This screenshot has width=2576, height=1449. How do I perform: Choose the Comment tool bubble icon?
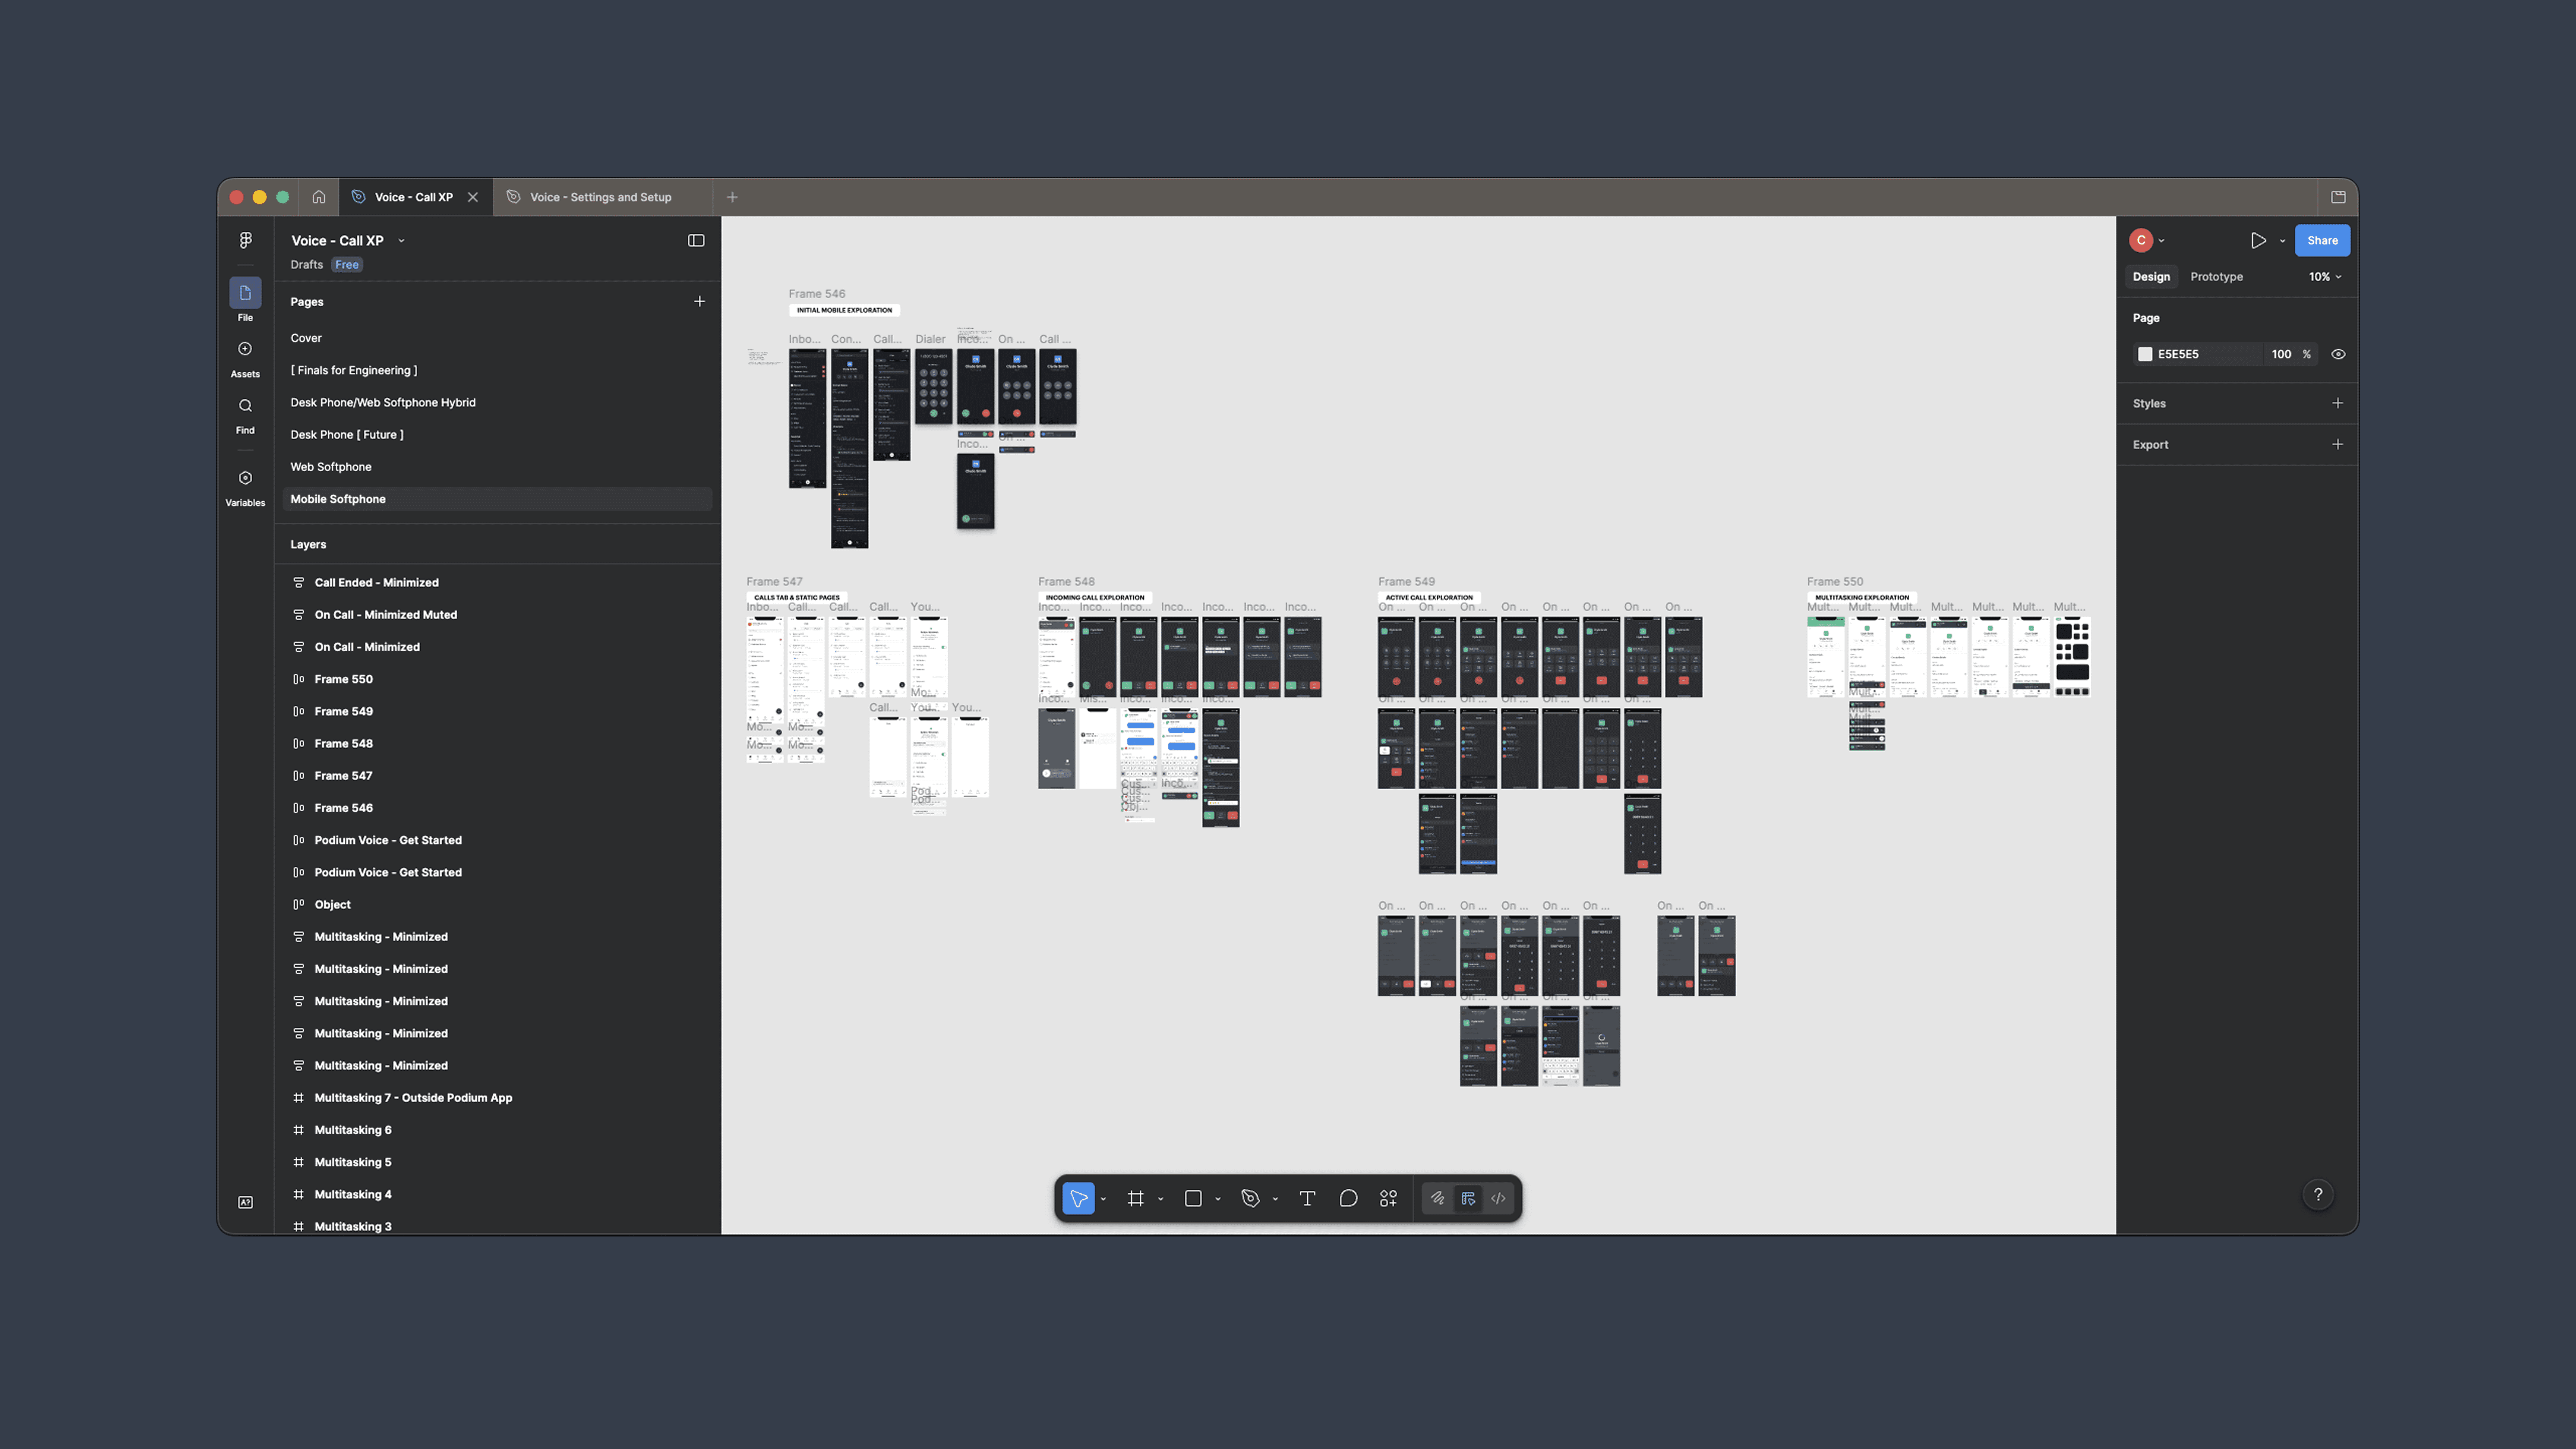[x=1348, y=1198]
